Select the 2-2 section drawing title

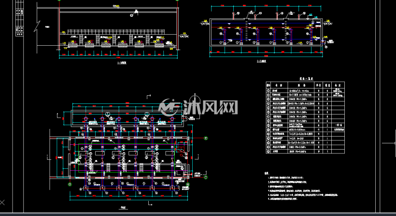[x=261, y=61]
